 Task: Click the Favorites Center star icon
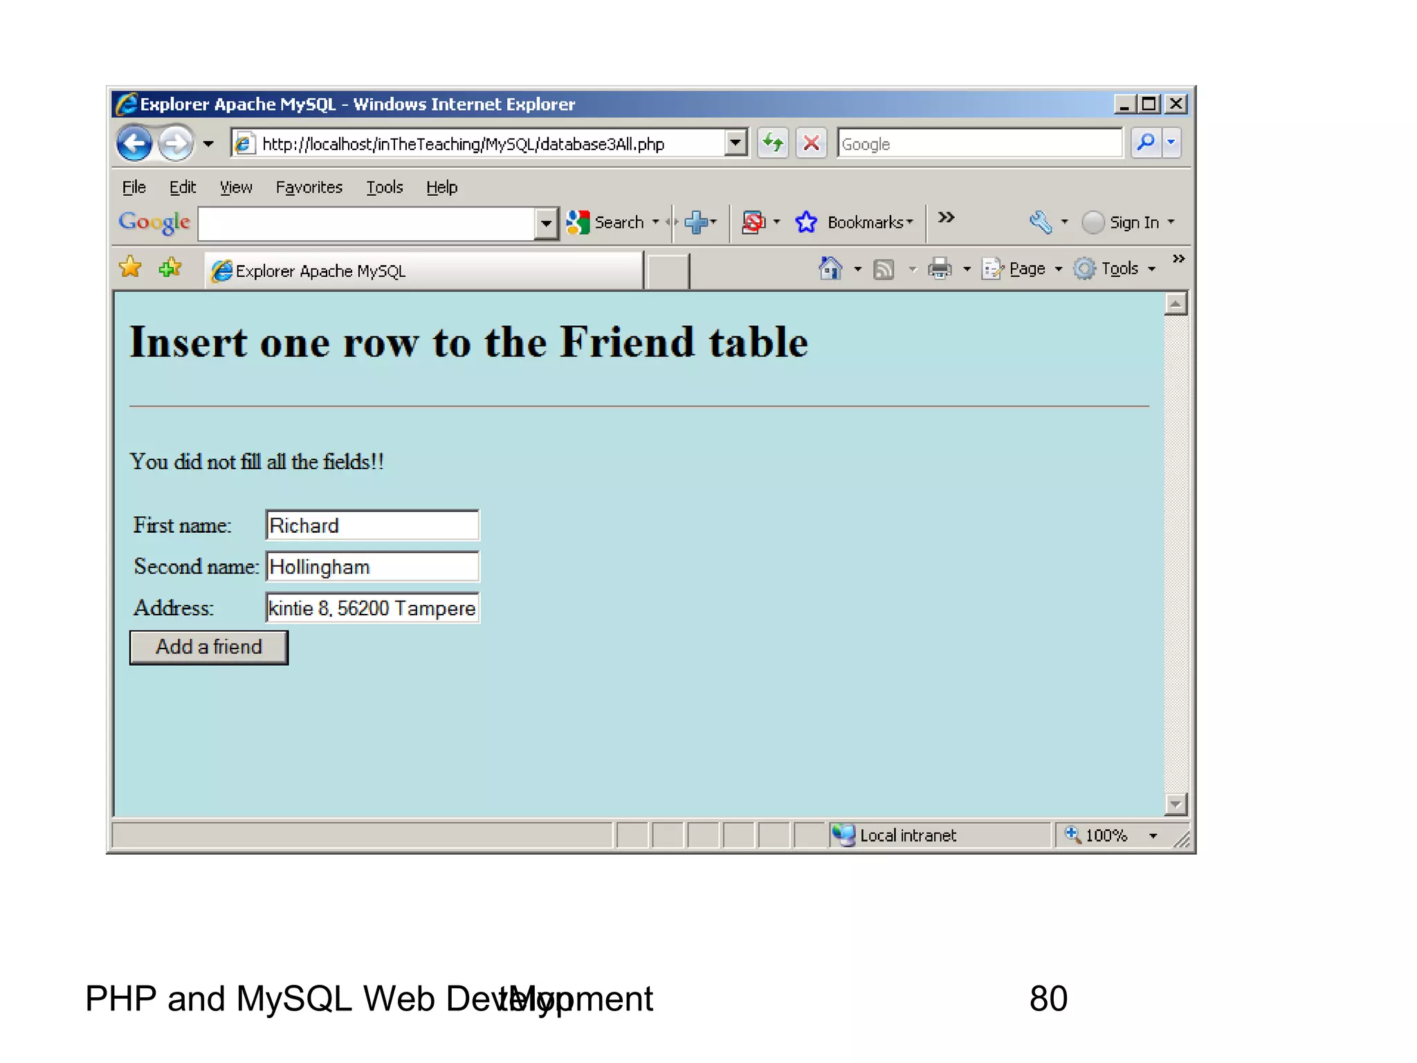[x=130, y=267]
